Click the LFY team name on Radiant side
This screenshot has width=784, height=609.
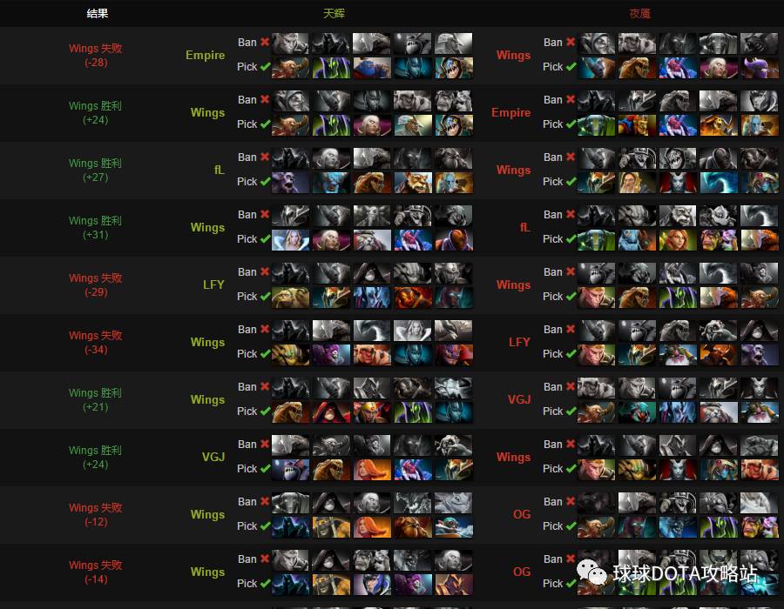pos(213,285)
